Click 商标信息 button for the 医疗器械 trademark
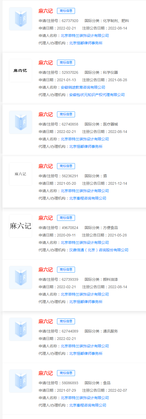This screenshot has height=419, width=146. pos(66,114)
